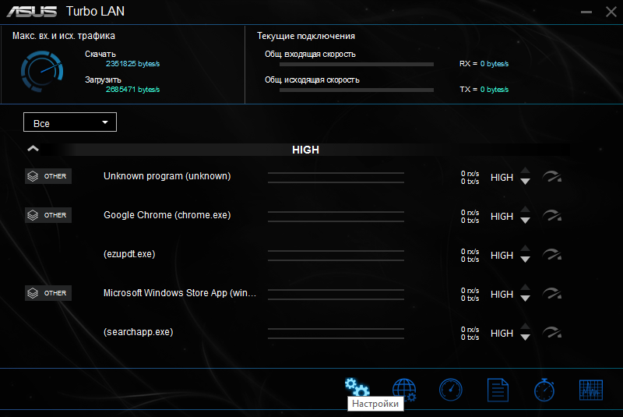
Task: Click HIGH priority label for searchapp.exe
Action: [x=502, y=333]
